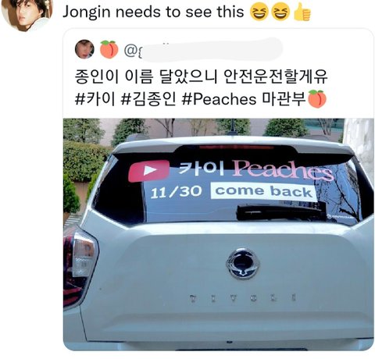Screen dimensions: 375x359
Task: Click the 'Jongin needs to see this' text
Action: tap(153, 12)
